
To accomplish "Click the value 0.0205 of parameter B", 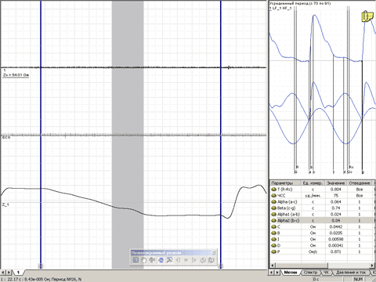I will [336, 233].
